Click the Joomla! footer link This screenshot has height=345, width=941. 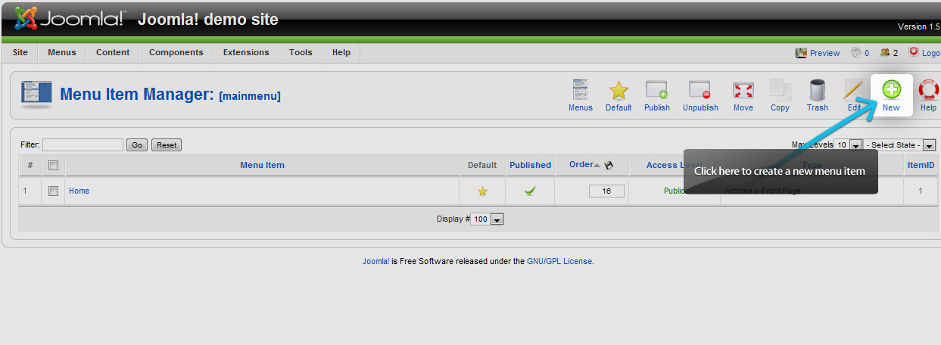[375, 261]
